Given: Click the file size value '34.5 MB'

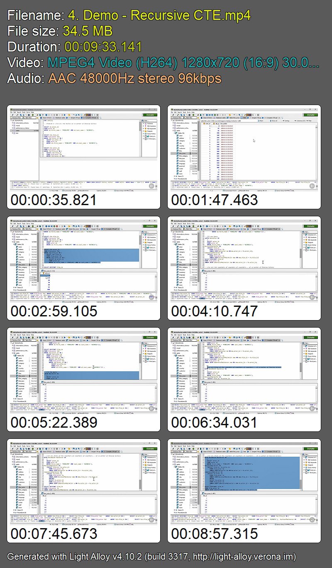Looking at the screenshot, I should 88,31.
